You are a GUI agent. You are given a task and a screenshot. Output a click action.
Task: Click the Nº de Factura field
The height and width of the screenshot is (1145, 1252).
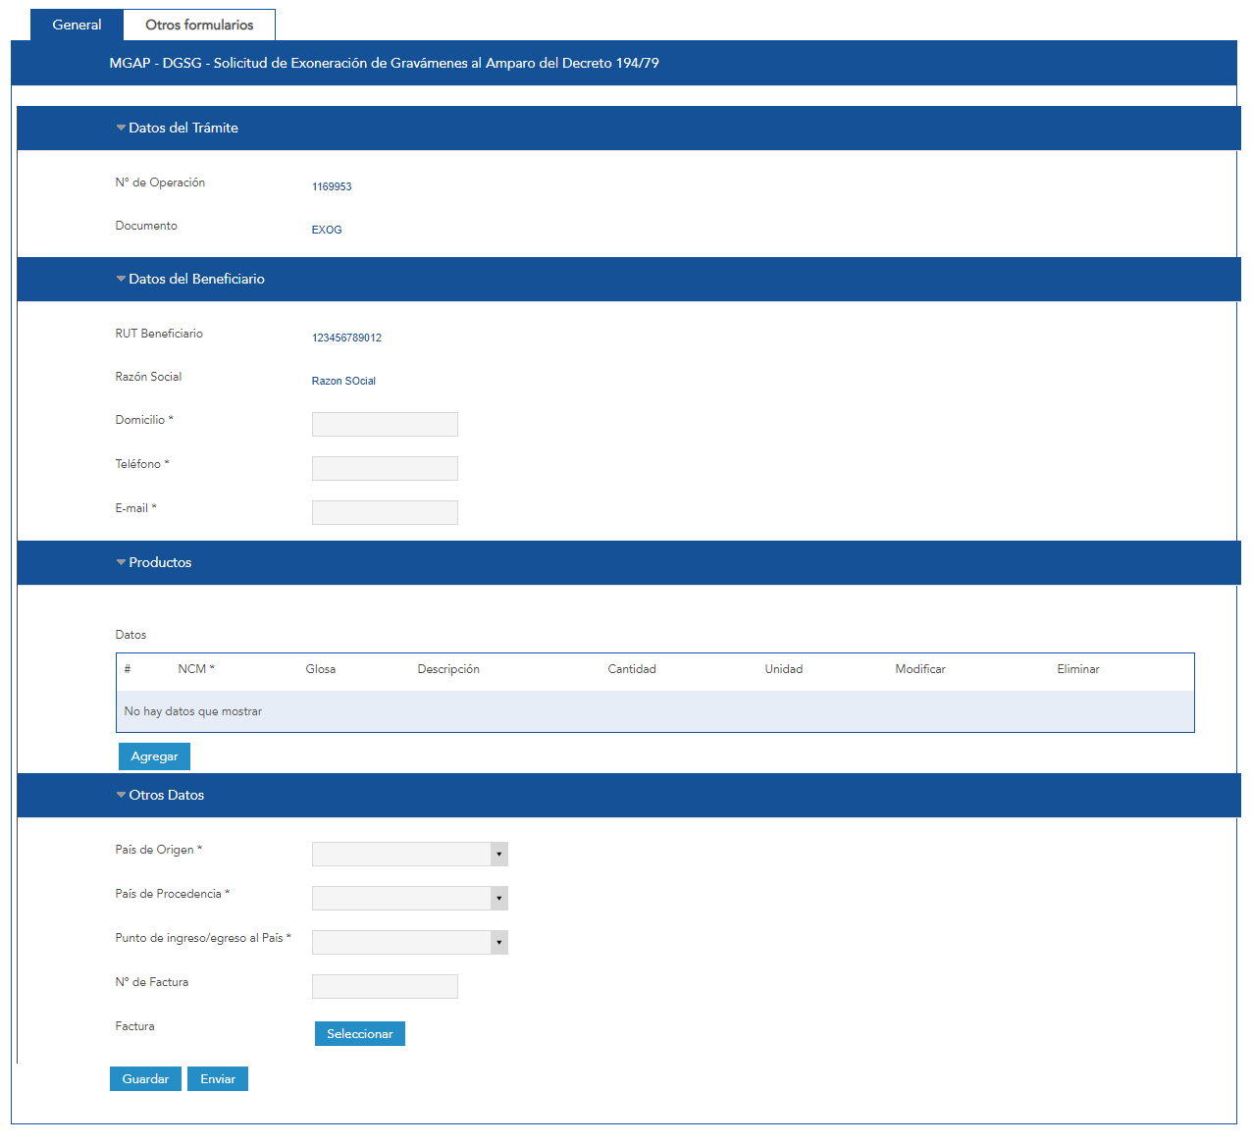[x=385, y=986]
